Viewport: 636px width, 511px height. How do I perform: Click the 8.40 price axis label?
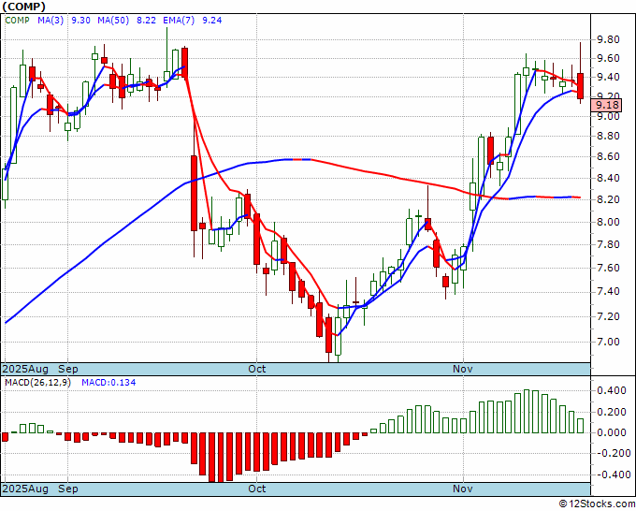608,178
